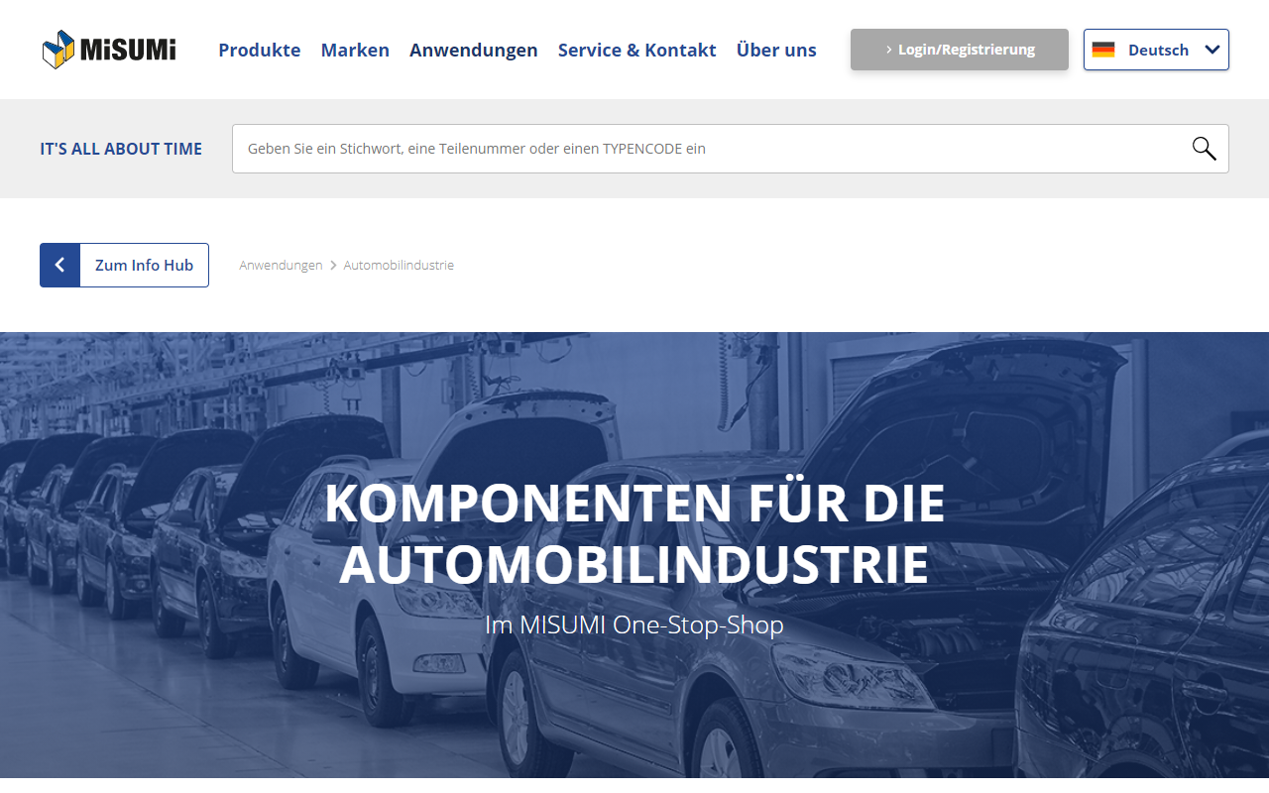Click the Login/Registrierung button
Viewport: 1269px width, 793px height.
(960, 50)
